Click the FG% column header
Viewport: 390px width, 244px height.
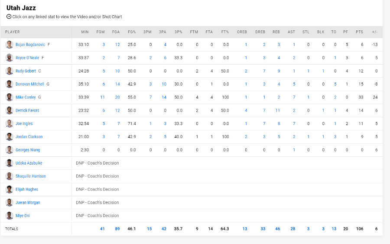coord(132,32)
